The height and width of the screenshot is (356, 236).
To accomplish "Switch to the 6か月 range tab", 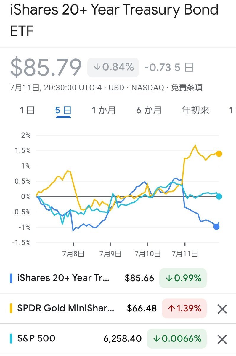I will [x=149, y=110].
